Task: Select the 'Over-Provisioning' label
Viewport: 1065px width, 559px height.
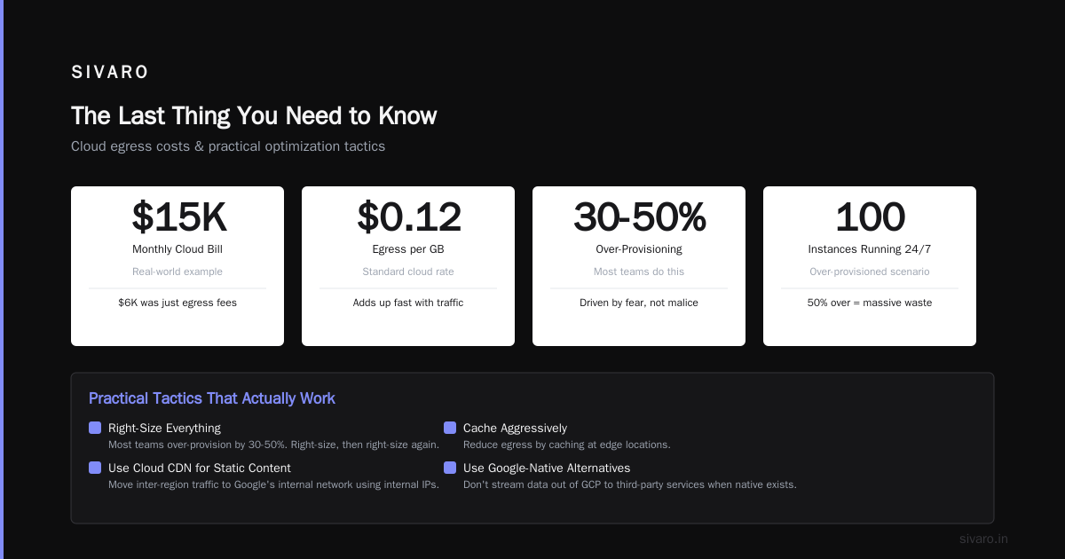Action: [639, 249]
